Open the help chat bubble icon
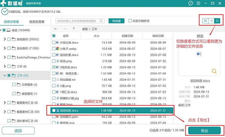 pos(191,3)
